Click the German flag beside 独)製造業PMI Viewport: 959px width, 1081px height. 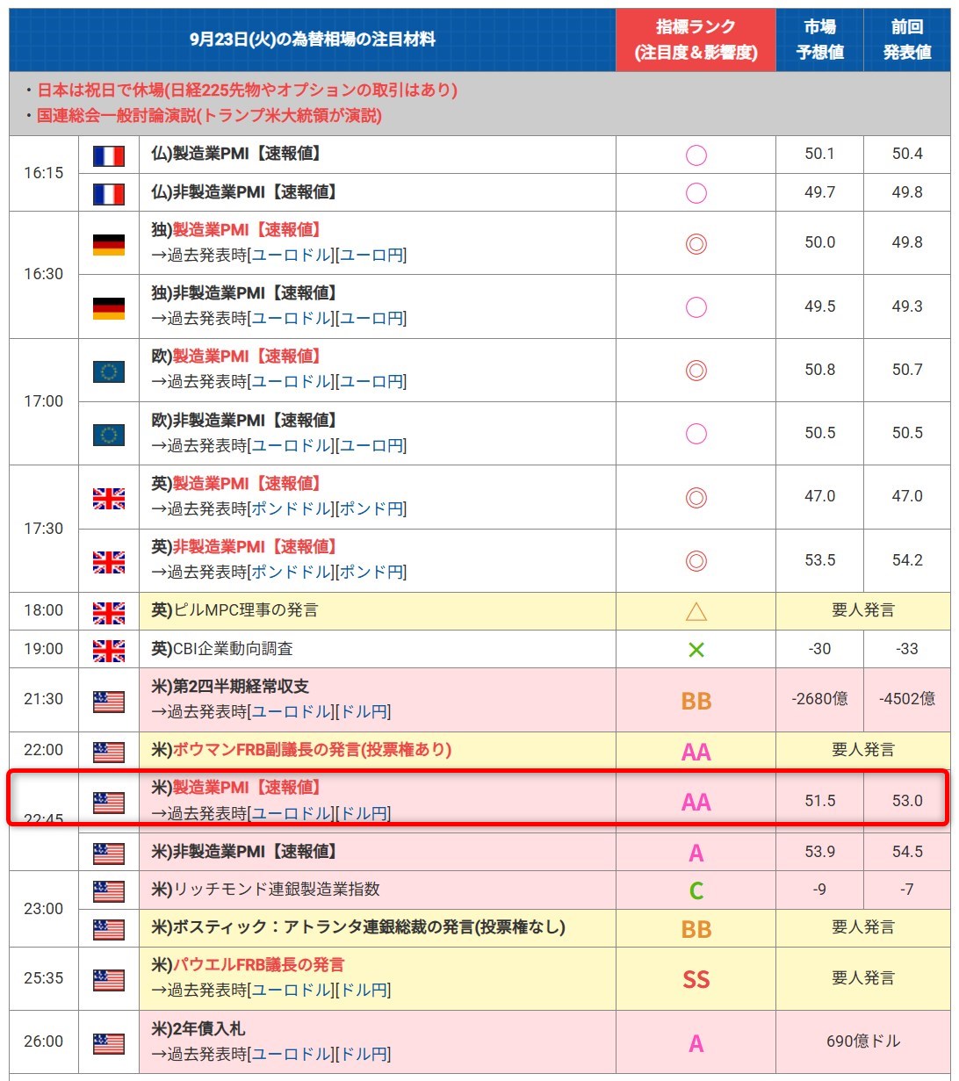coord(109,244)
